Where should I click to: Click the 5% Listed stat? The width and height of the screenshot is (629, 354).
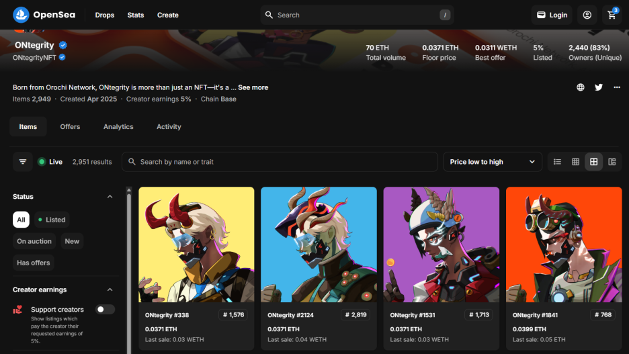coord(542,52)
